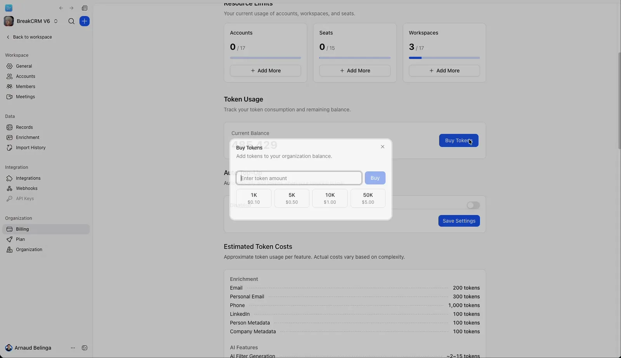The image size is (621, 358).
Task: Click the API Keys key icon
Action: (9, 199)
